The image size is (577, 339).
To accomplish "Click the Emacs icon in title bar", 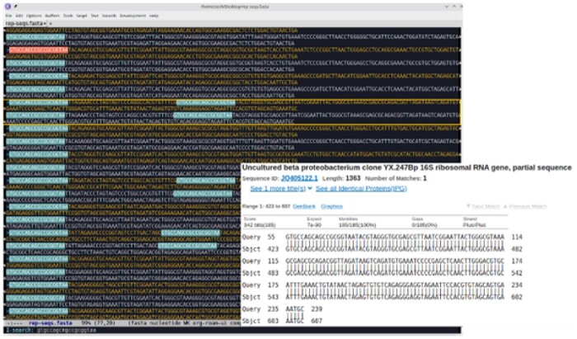I will (6, 6).
